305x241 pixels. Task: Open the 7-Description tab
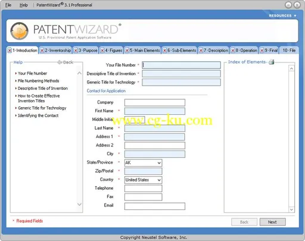214,51
